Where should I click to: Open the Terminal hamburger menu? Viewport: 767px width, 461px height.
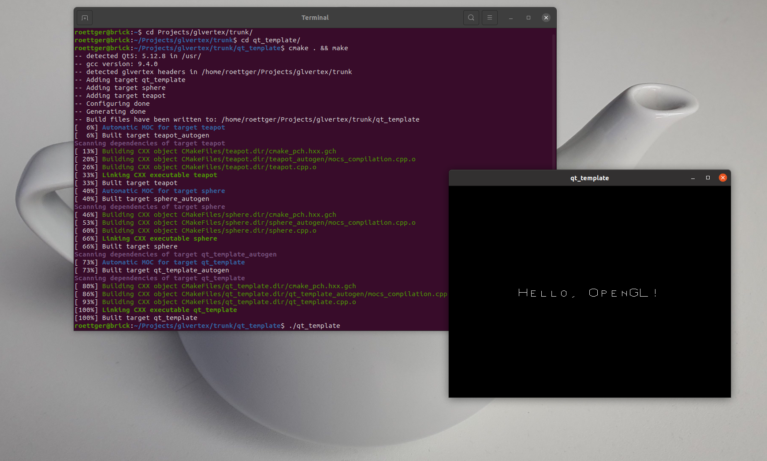[490, 18]
